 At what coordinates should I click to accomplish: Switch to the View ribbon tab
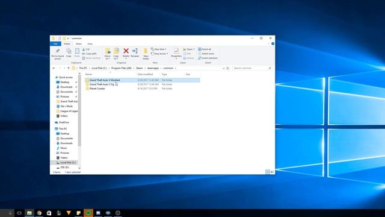90,44
